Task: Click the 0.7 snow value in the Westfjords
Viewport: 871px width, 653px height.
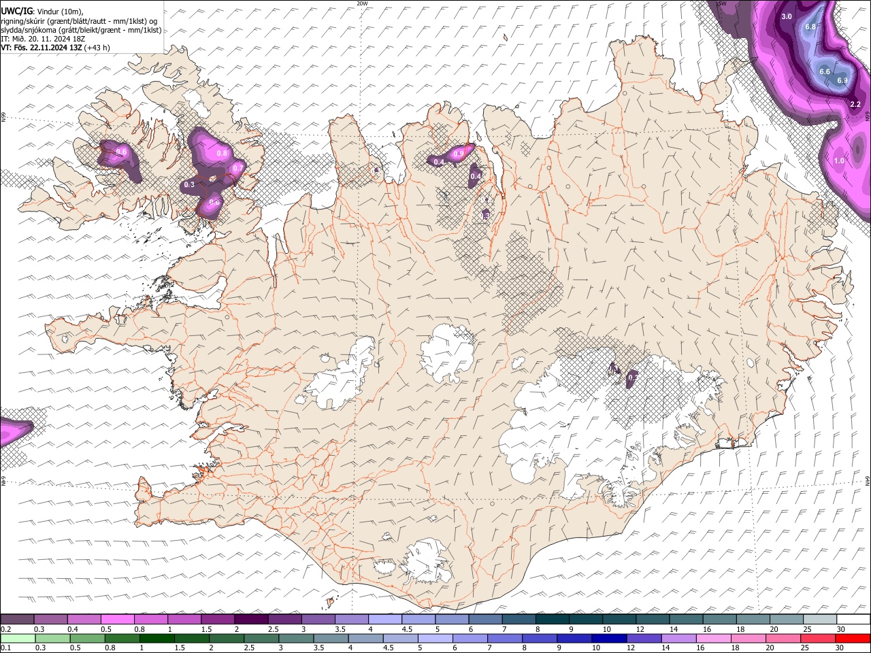Action: [x=237, y=168]
